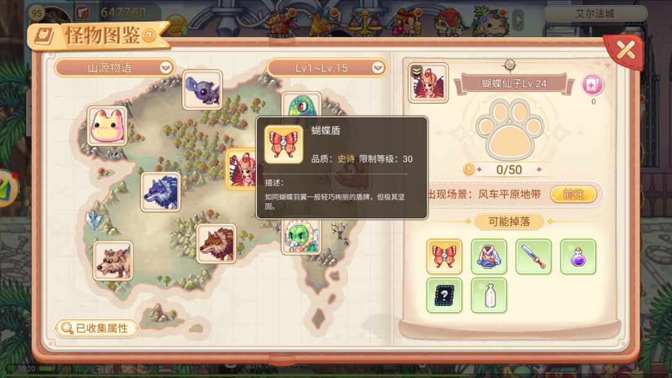
Task: Select the brown wolf monster portrait
Action: tap(217, 244)
